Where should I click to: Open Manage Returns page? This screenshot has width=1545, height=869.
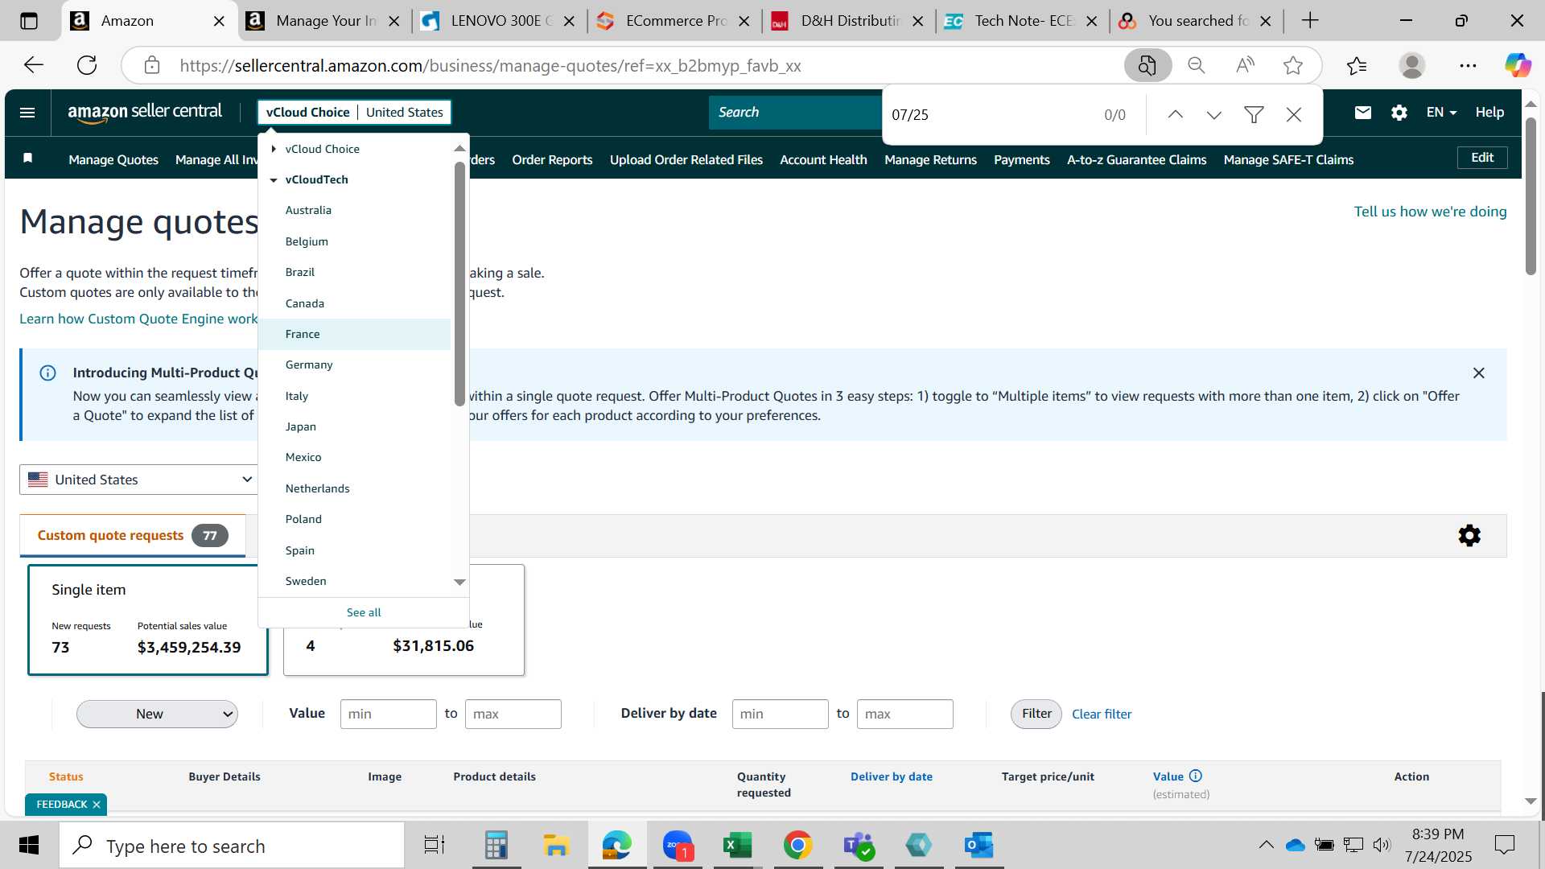pyautogui.click(x=930, y=159)
